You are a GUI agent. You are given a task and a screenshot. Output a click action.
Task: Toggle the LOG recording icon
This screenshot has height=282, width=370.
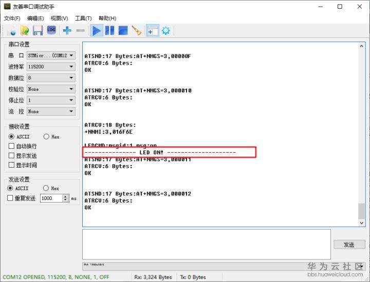[x=51, y=30]
